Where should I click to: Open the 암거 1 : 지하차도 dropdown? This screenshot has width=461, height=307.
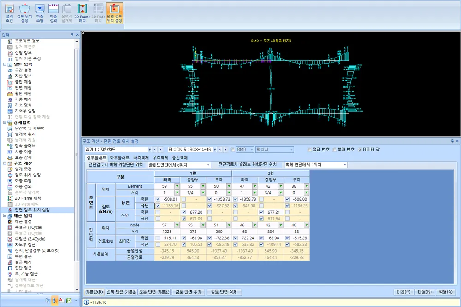[149, 150]
